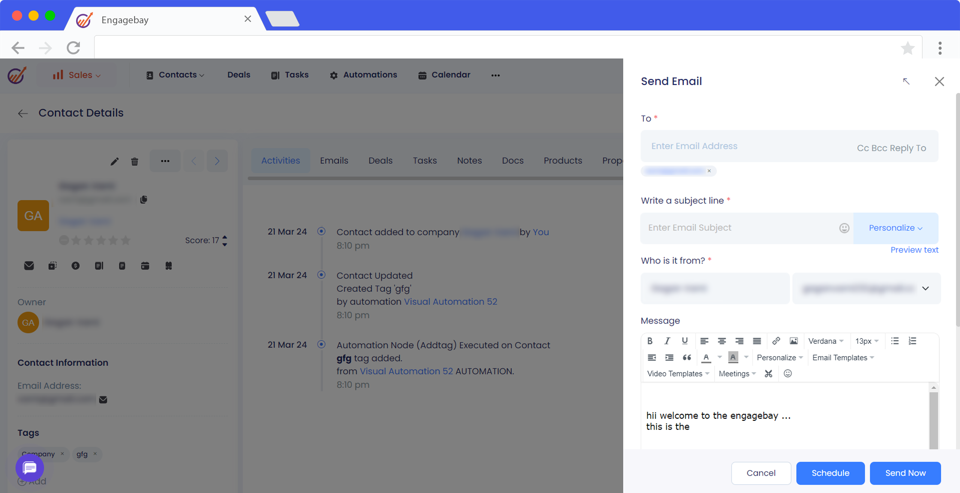Open Sales module dropdown
960x493 pixels.
pyautogui.click(x=76, y=75)
